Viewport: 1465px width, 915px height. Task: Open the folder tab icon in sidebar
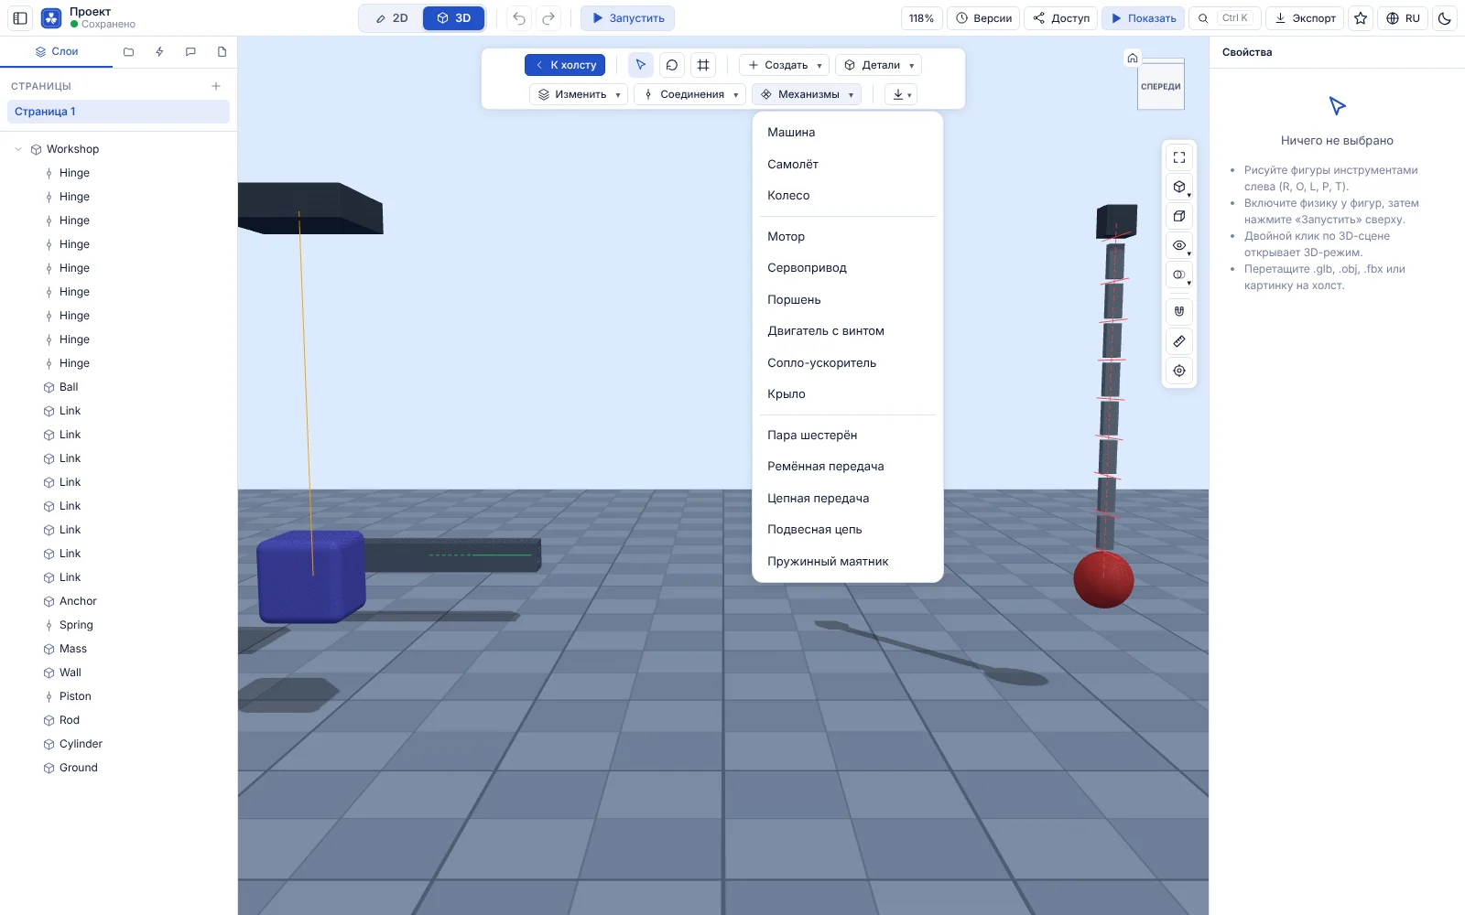128,52
